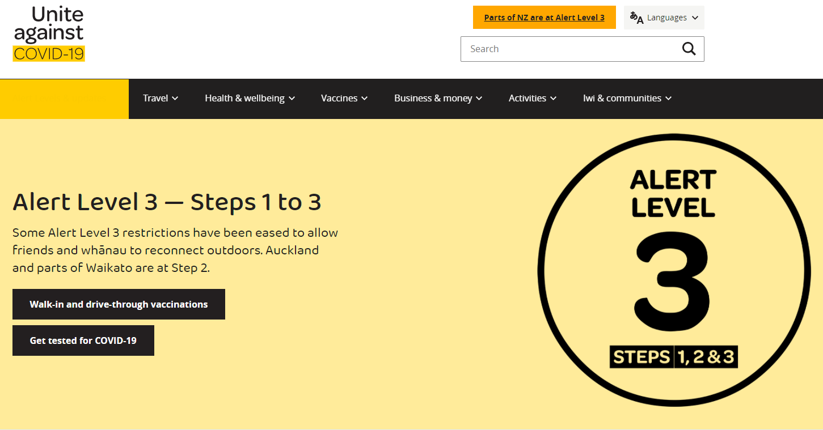Click the Alert Level 3 circle graphic
This screenshot has width=823, height=430.
pos(673,271)
